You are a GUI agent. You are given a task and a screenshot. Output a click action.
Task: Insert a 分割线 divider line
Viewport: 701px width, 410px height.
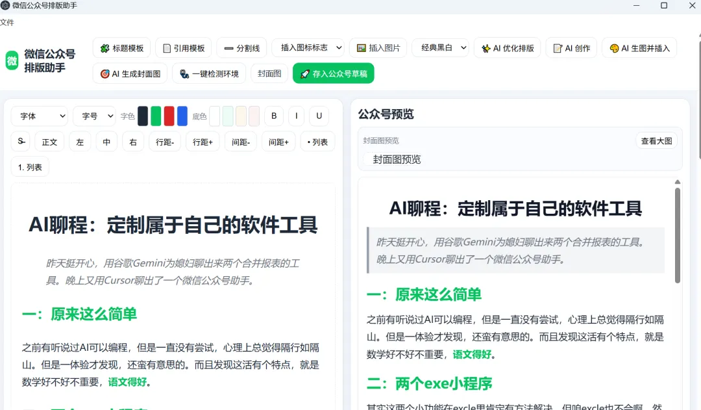coord(242,48)
